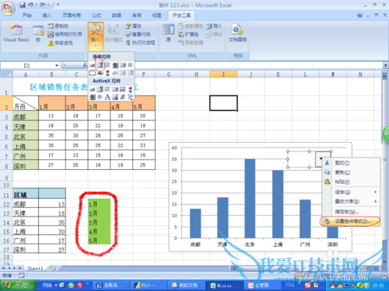Image resolution: width=389 pixels, height=291 pixels.
Task: Select ActiveX Command Button control
Action: (x=92, y=89)
